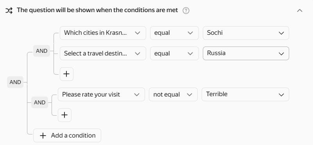Open the Sochi value dropdown
The width and height of the screenshot is (313, 145).
pos(246,33)
